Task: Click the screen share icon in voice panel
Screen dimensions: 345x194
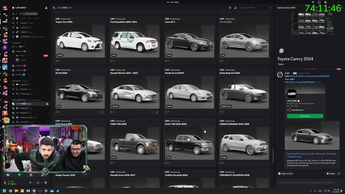Action: (19, 175)
